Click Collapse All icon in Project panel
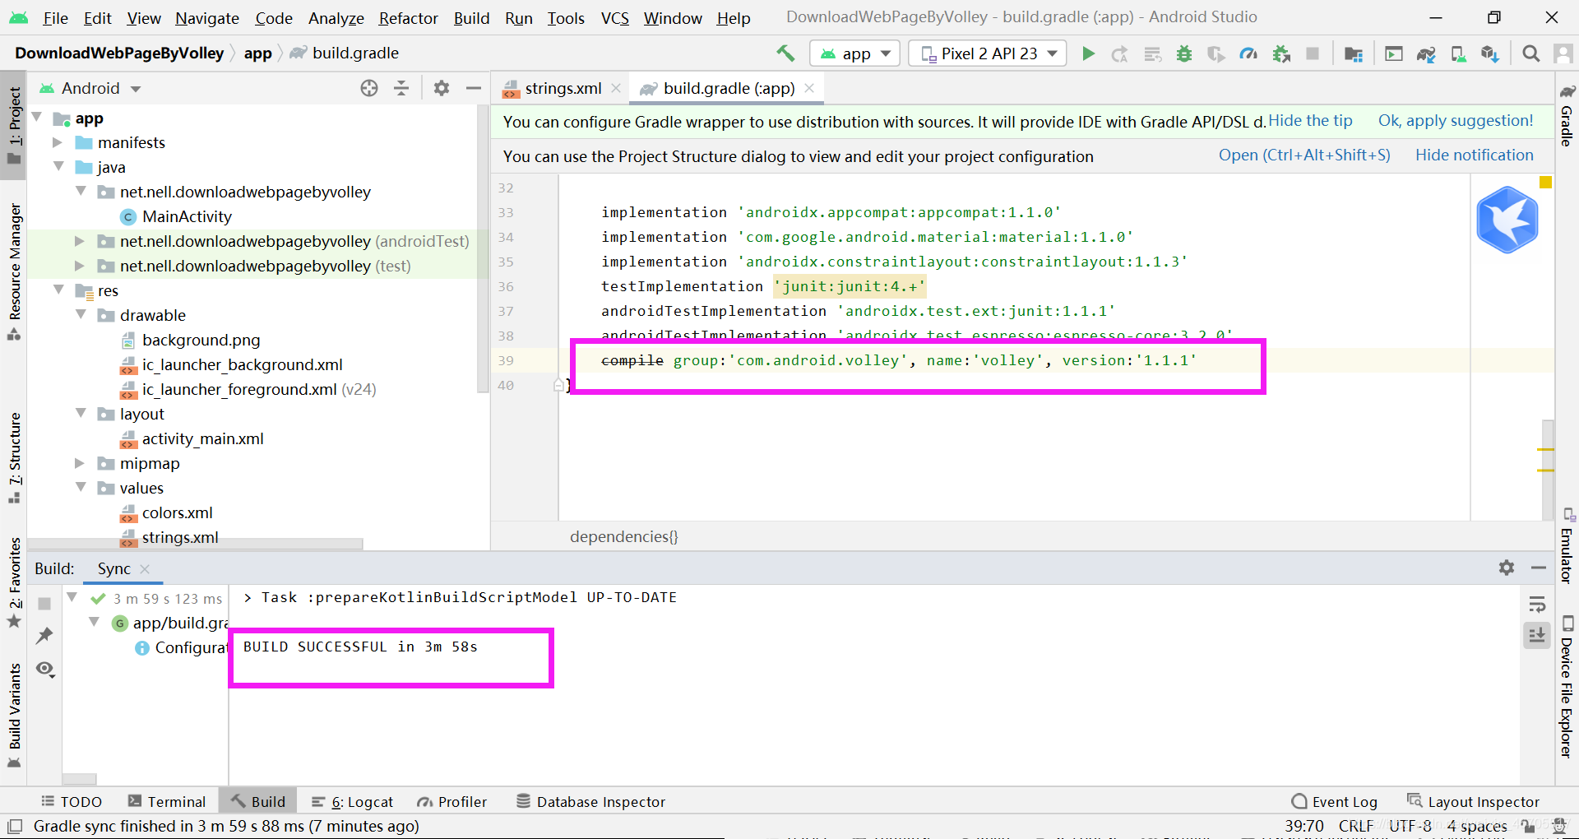 (x=401, y=88)
